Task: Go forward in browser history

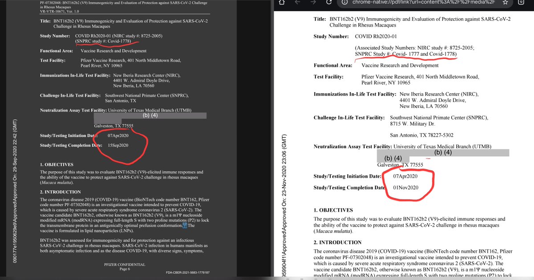Action: click(x=313, y=3)
